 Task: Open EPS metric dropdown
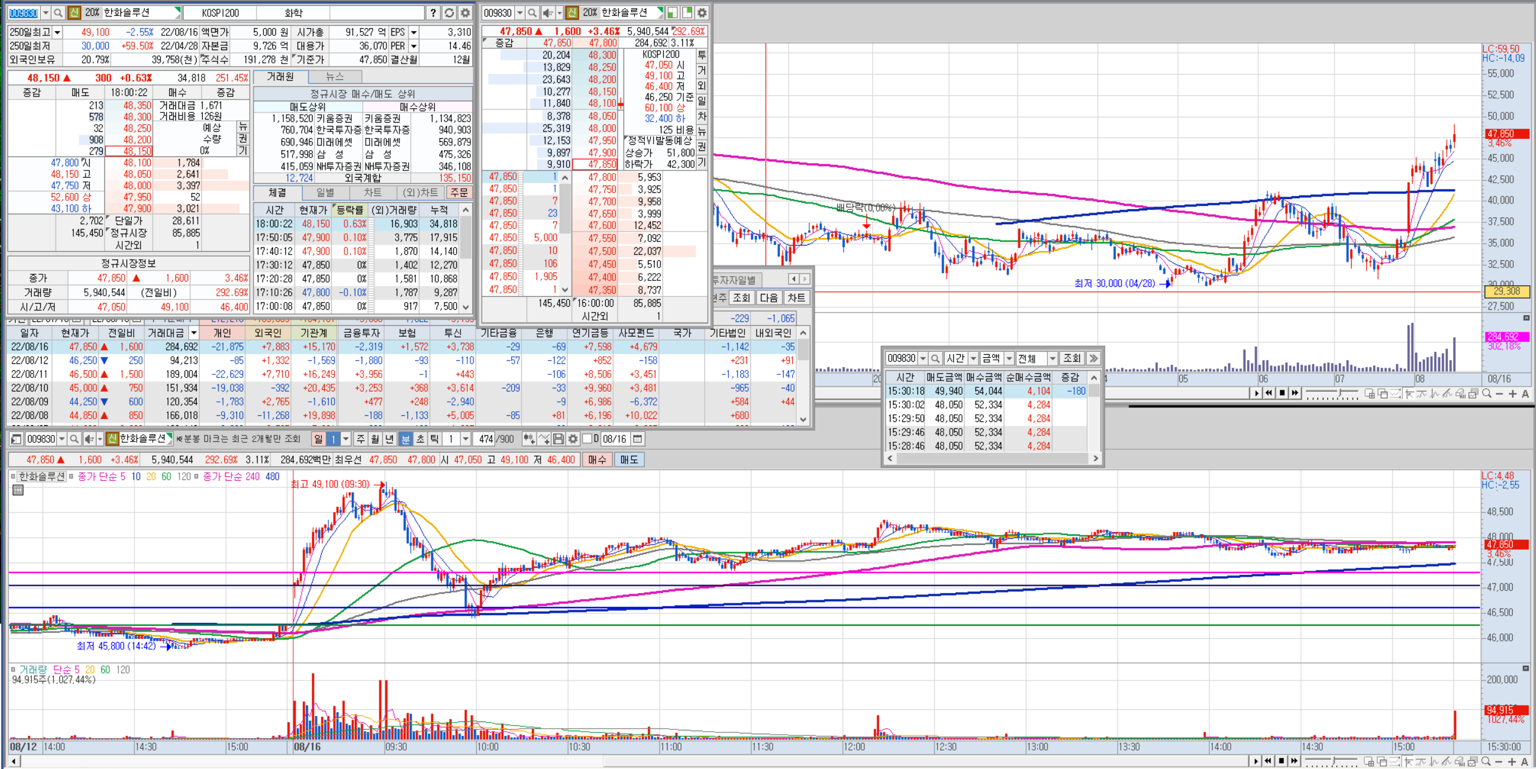(413, 32)
